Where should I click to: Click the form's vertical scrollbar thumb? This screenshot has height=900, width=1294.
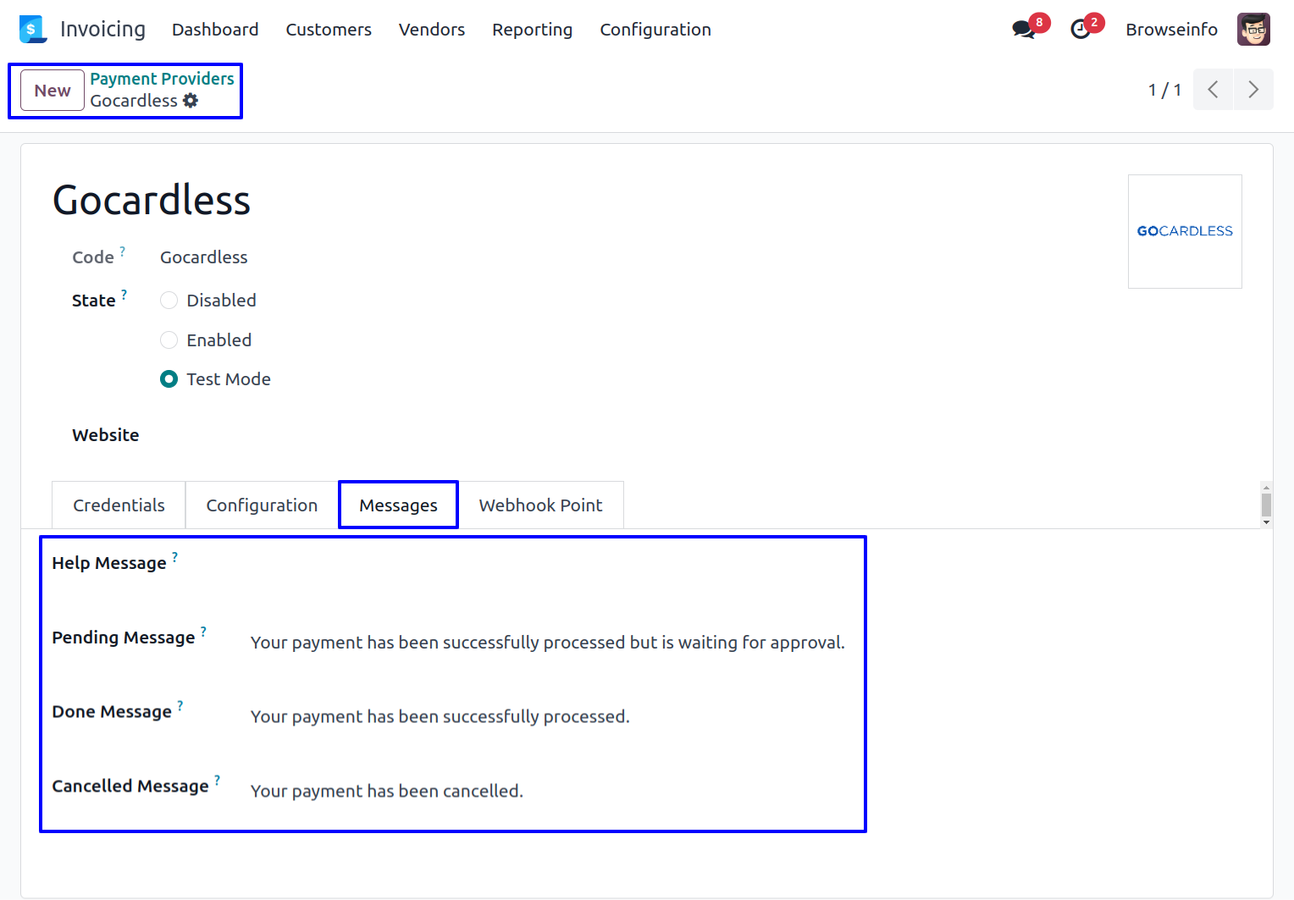(x=1266, y=505)
